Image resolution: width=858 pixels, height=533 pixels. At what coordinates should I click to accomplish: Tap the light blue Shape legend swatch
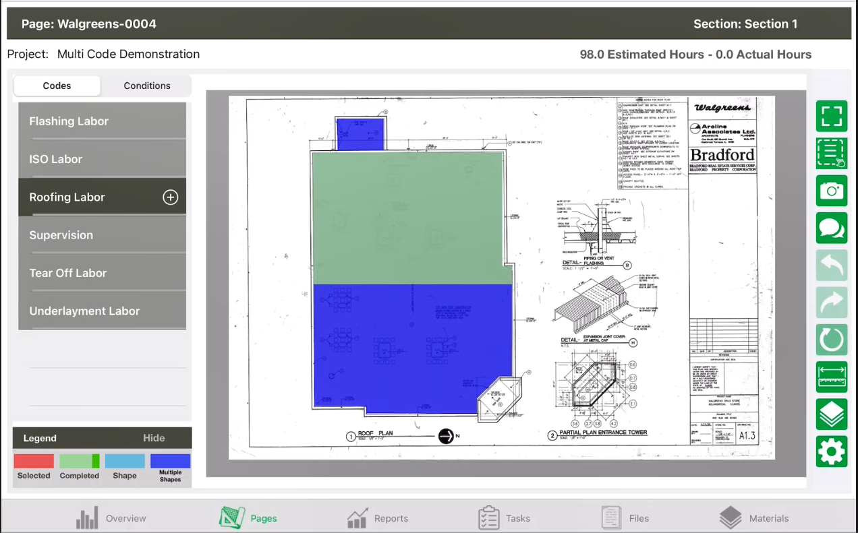125,461
